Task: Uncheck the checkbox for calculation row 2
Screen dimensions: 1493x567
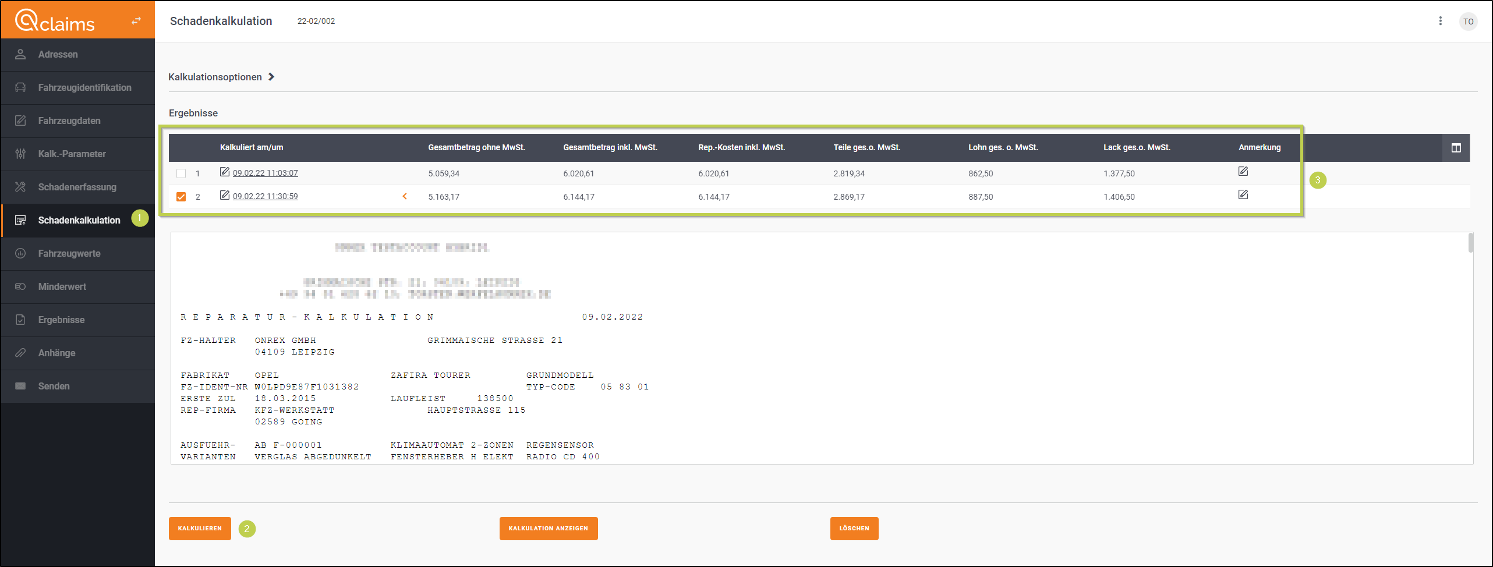Action: point(181,197)
